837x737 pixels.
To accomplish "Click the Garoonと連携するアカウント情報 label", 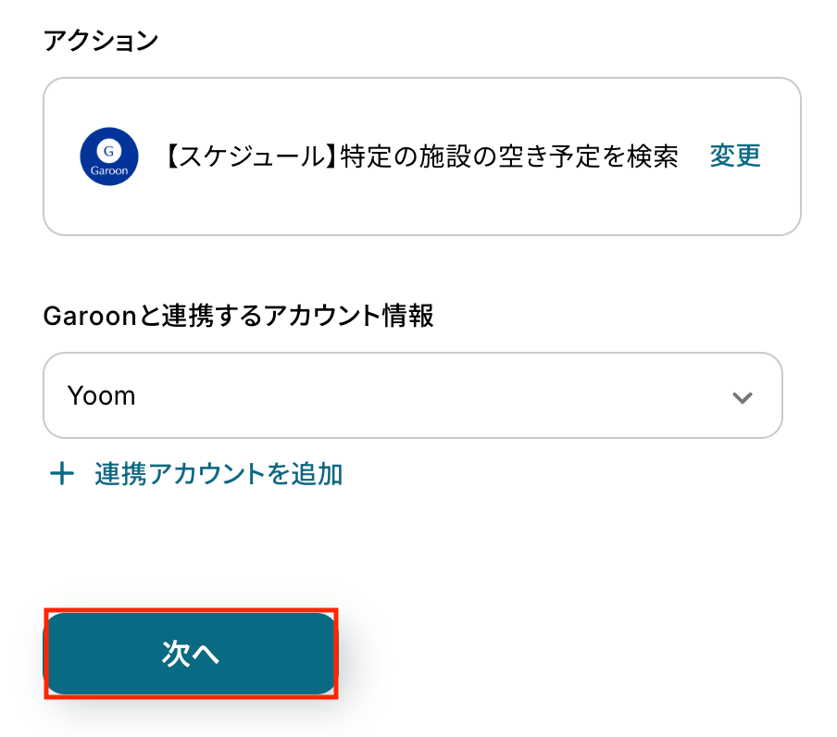I will coord(239,316).
